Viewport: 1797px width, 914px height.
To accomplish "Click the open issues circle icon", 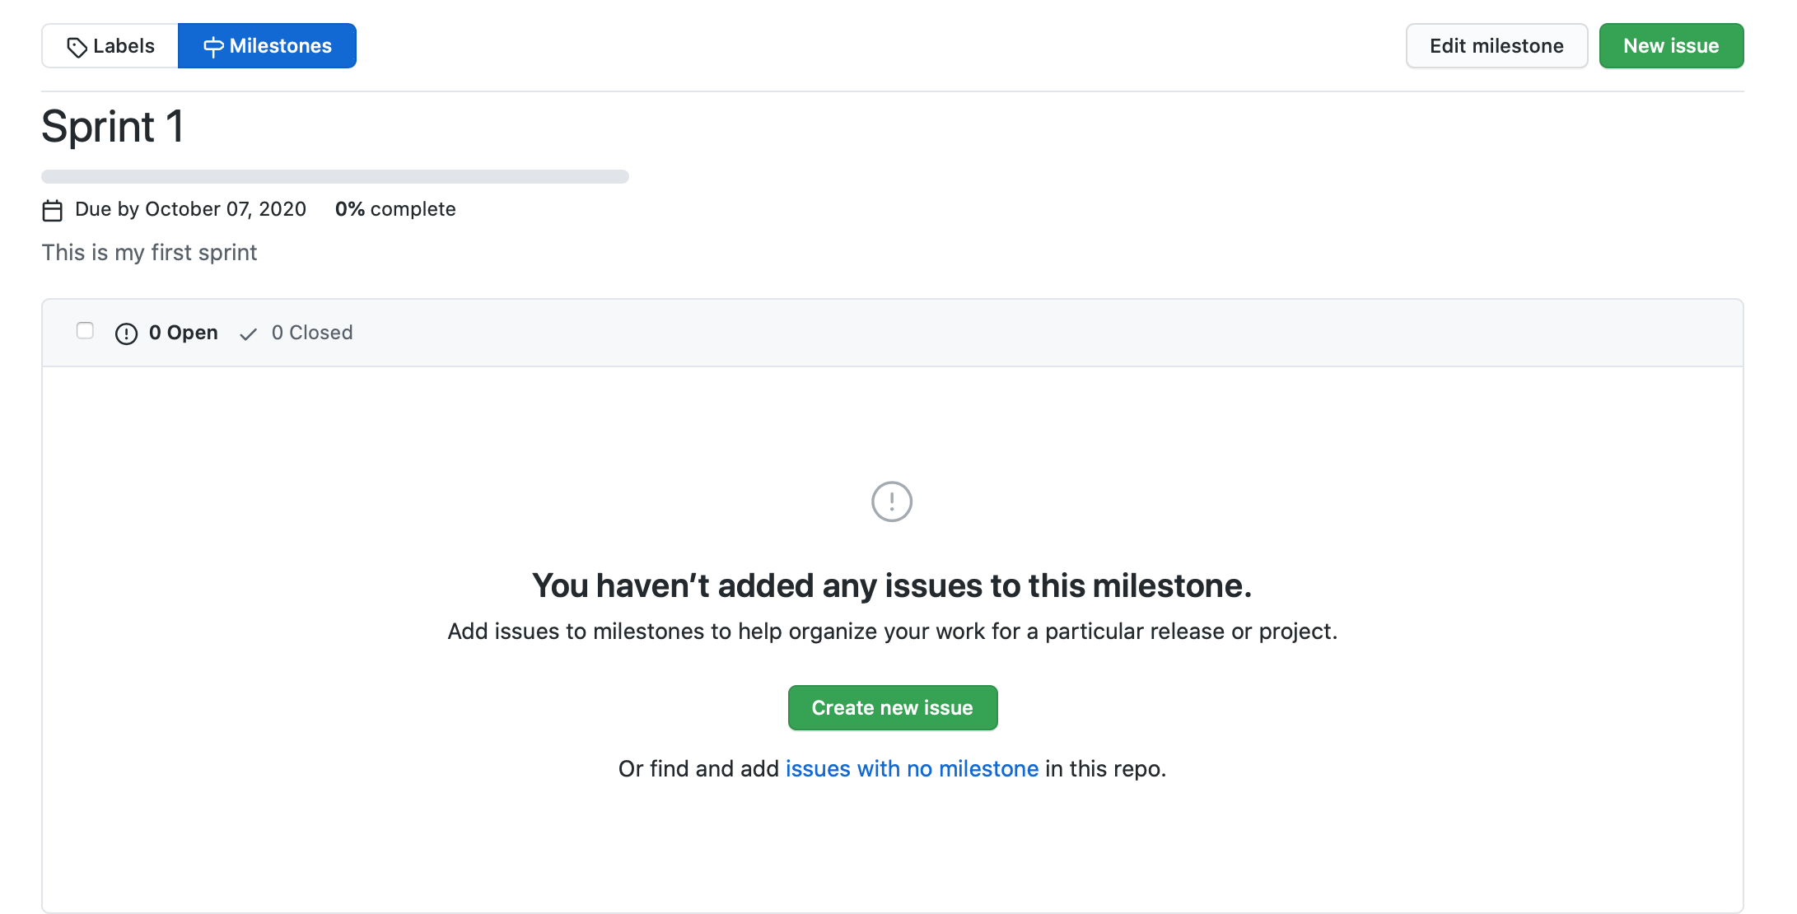I will pos(126,333).
